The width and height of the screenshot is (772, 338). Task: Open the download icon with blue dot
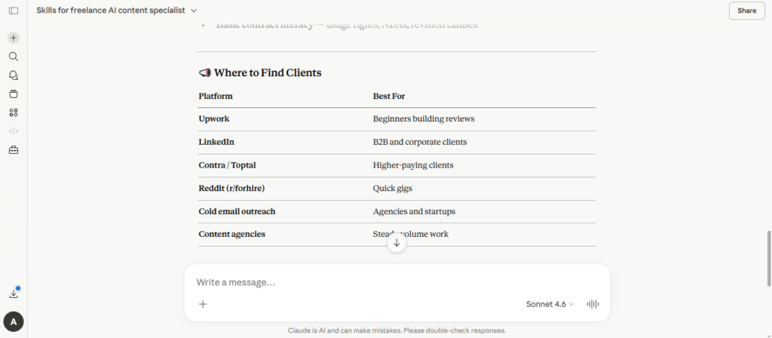tap(14, 293)
